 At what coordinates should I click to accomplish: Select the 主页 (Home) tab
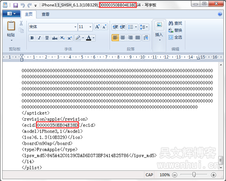29,14
